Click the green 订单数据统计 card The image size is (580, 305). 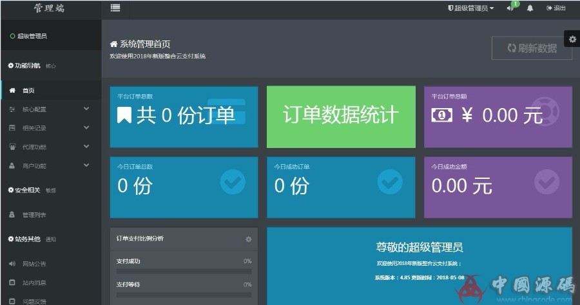point(341,117)
